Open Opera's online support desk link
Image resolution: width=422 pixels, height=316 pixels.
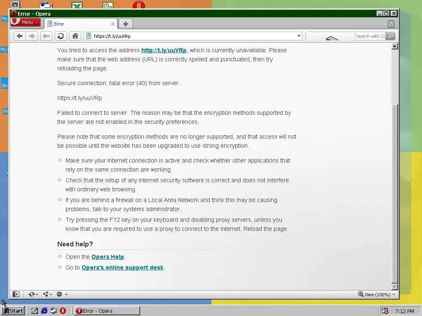122,267
